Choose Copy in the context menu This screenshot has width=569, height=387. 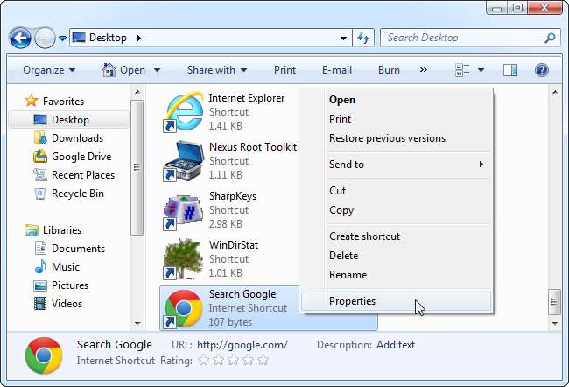pos(396,210)
